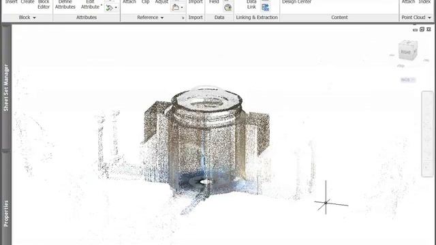Screen dimensions: 436x245
Task: Click the Linking & Extraction panel title
Action: click(x=257, y=17)
